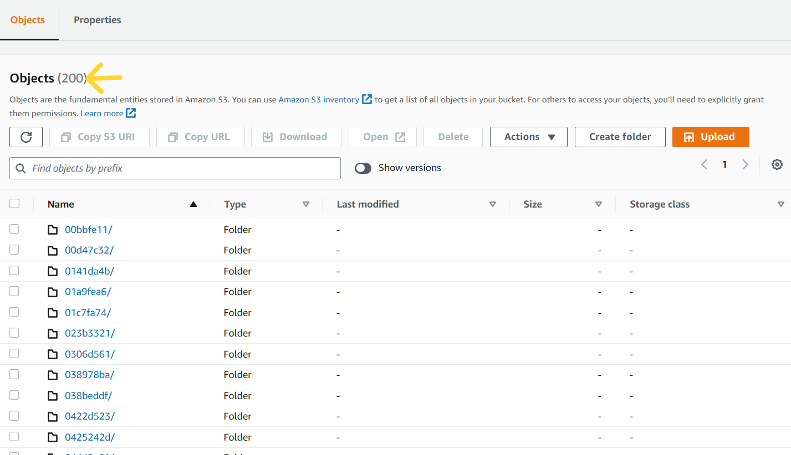This screenshot has height=455, width=791.
Task: Open the Type column filter dropdown
Action: [x=306, y=204]
